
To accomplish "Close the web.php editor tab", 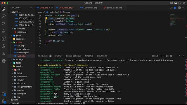I will [52, 8].
